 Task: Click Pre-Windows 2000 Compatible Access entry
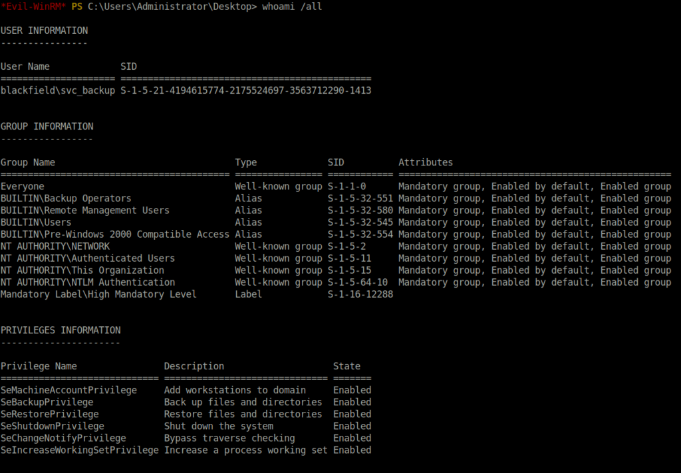115,235
